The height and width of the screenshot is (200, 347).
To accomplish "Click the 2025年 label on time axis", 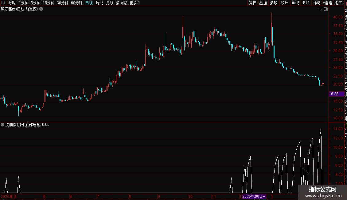I will pos(7,196).
